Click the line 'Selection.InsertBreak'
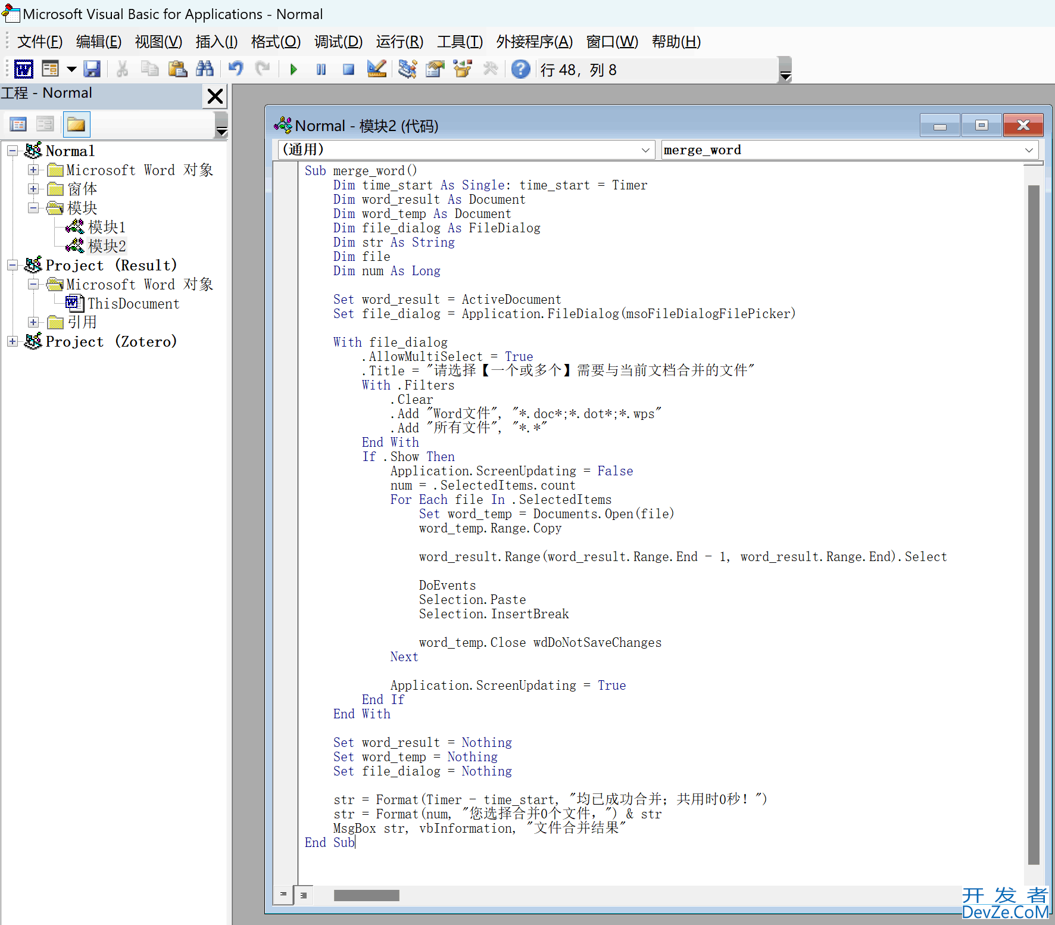This screenshot has width=1055, height=925. pos(494,614)
